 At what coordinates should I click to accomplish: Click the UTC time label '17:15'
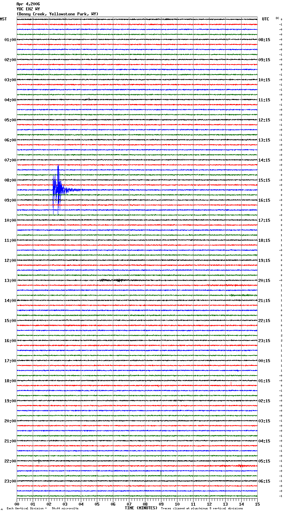pyautogui.click(x=264, y=220)
